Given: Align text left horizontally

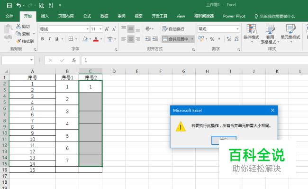Looking at the screenshot, I should click(x=124, y=39).
